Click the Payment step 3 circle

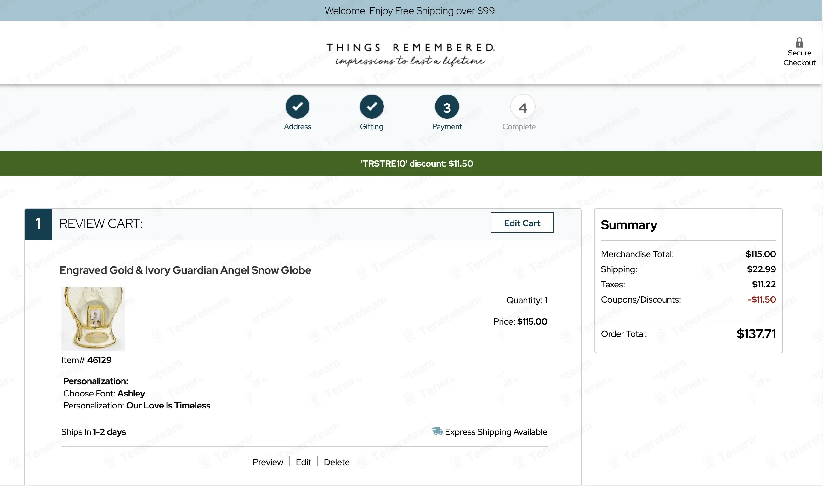(x=447, y=107)
